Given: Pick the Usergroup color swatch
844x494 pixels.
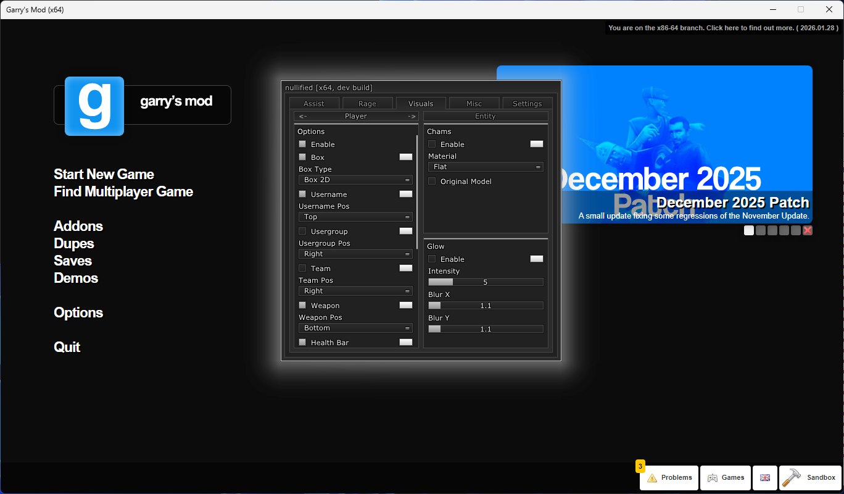Looking at the screenshot, I should click(406, 231).
